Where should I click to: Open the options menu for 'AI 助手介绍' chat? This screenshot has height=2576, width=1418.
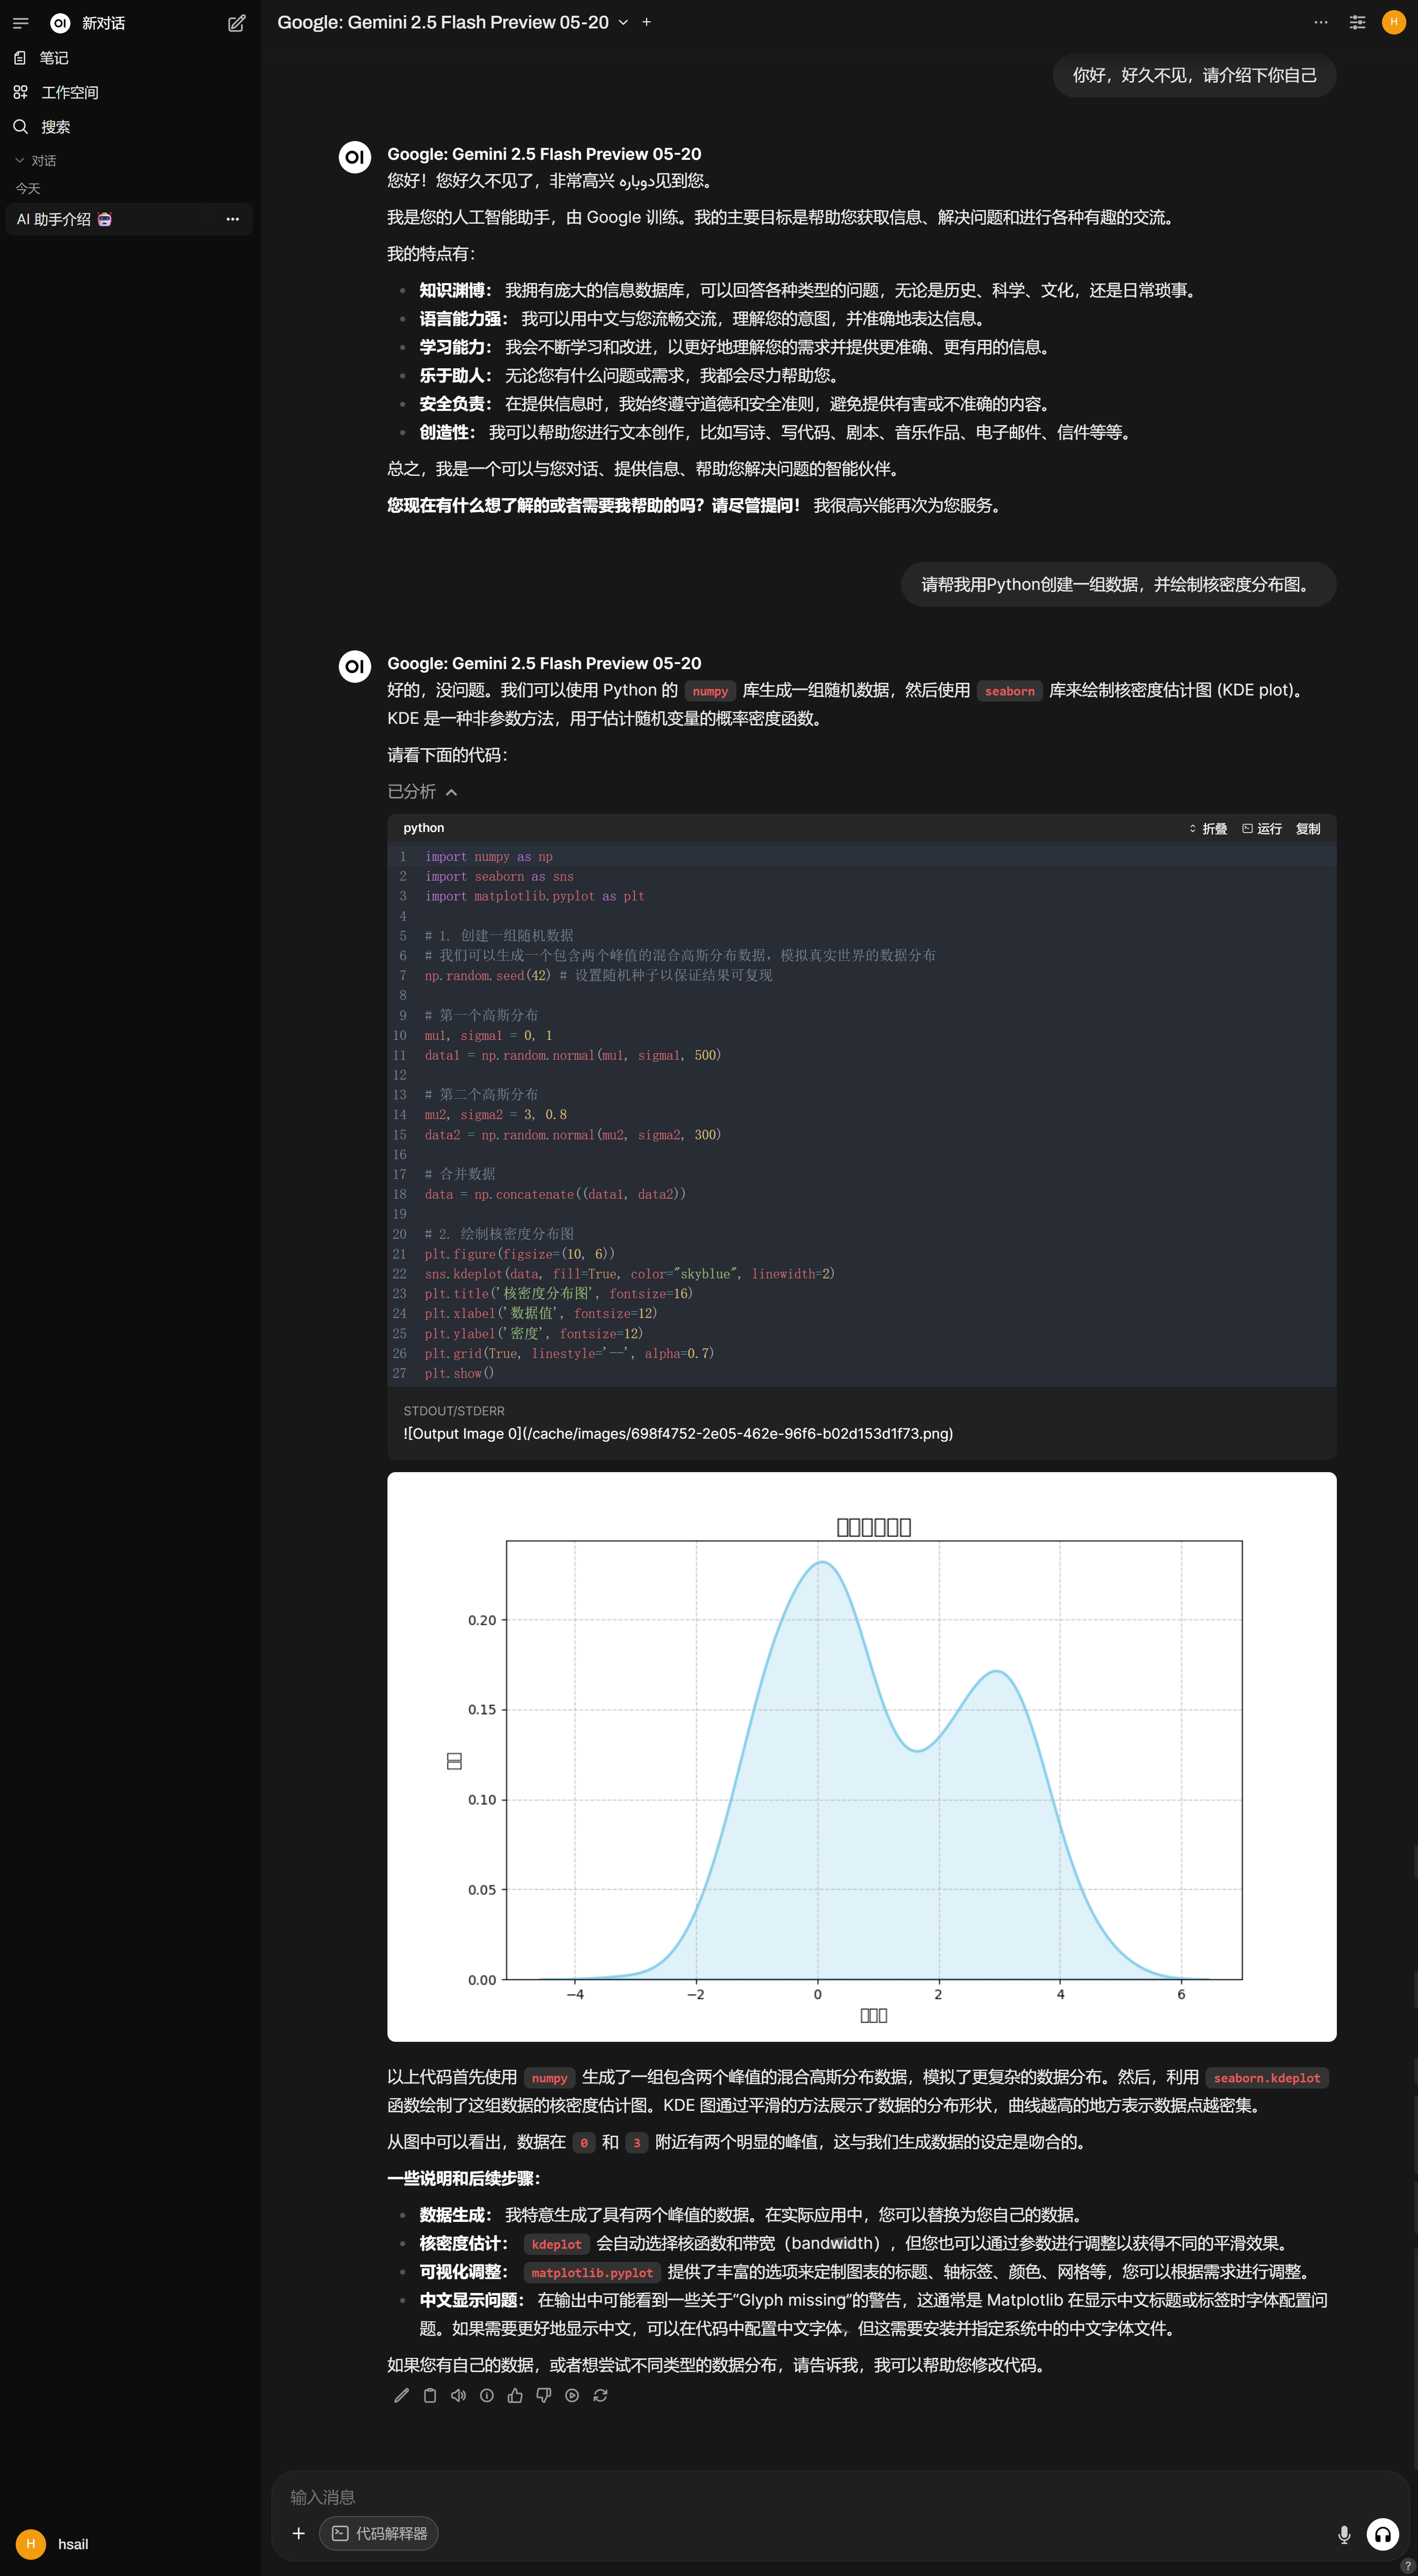point(233,219)
